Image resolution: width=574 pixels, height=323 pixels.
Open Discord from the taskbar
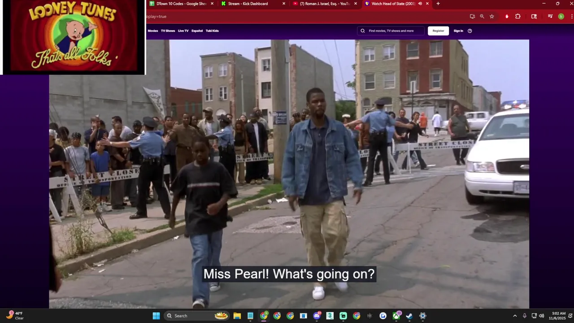point(317,316)
